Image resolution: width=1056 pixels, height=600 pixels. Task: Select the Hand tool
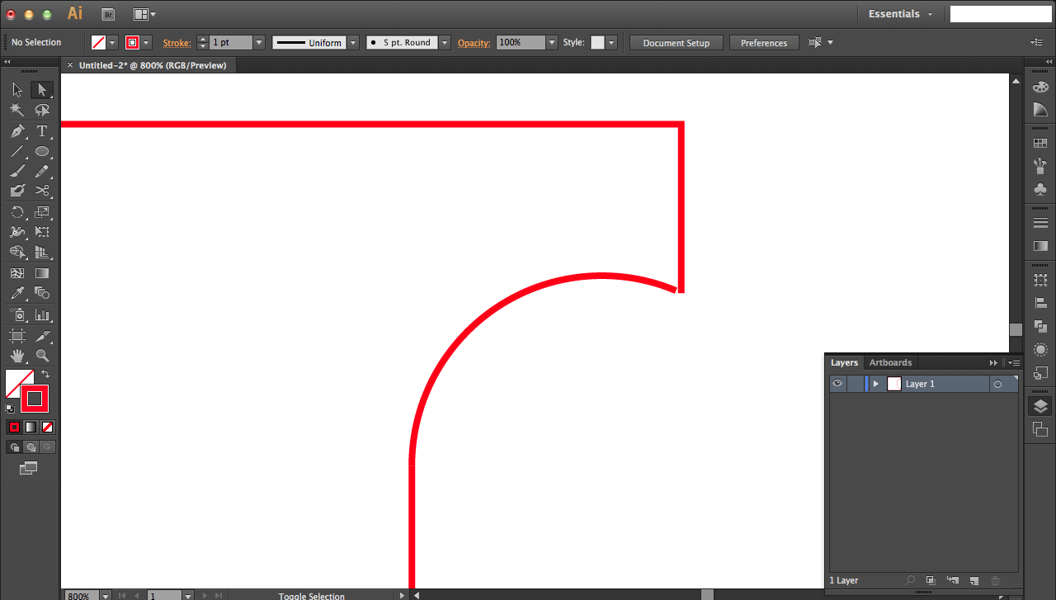pyautogui.click(x=17, y=356)
